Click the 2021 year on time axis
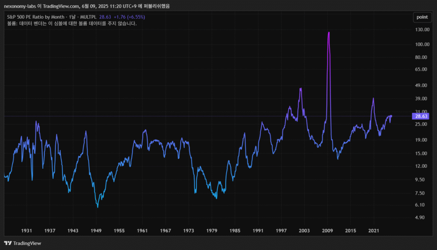 pos(374,230)
